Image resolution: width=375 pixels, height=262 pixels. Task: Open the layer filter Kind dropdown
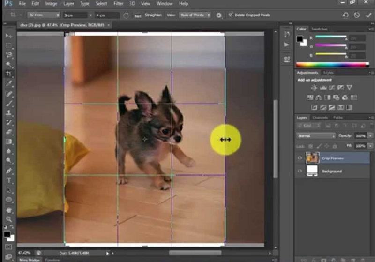tap(309, 126)
